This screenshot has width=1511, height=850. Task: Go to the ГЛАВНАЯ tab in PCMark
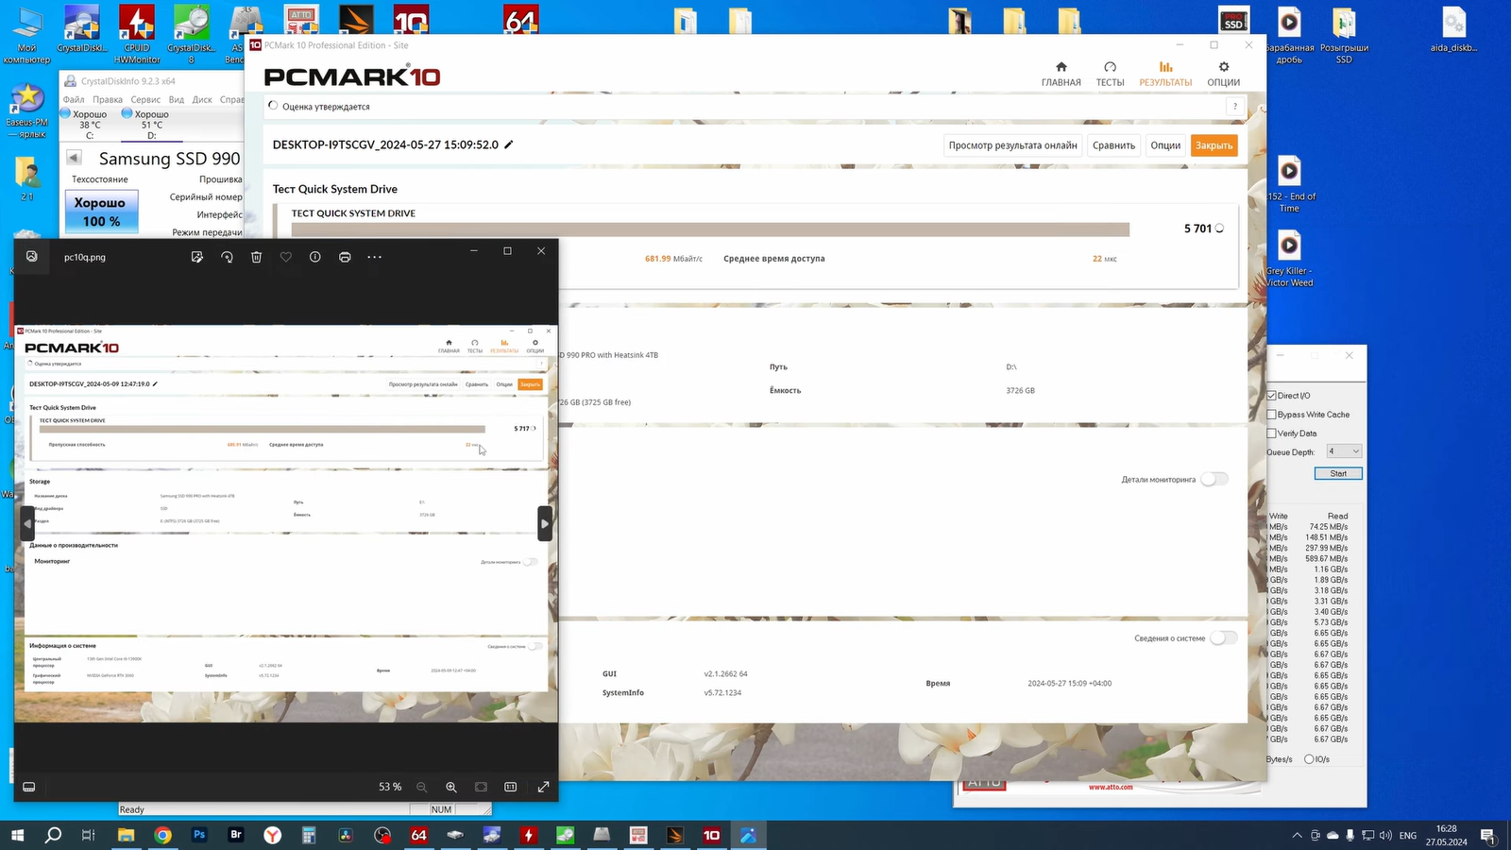1061,73
